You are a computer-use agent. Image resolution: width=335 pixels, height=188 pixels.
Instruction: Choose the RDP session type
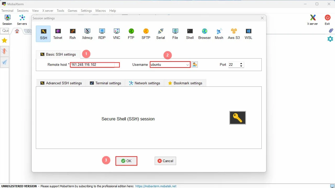(102, 34)
